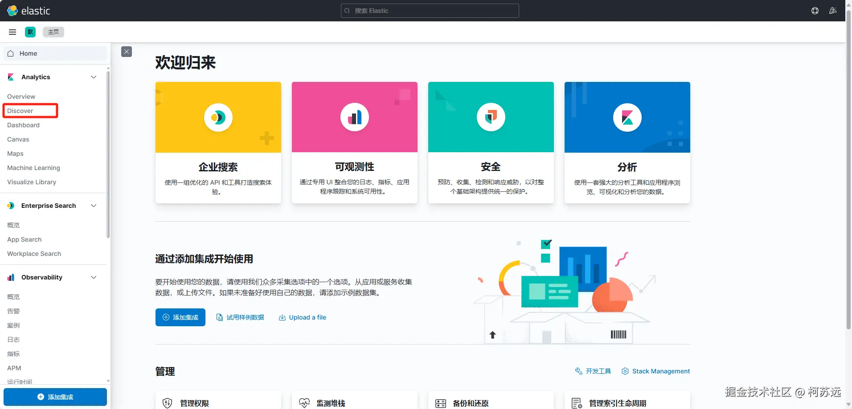
Task: Click the storage icon beside 备份和还原
Action: tap(441, 403)
